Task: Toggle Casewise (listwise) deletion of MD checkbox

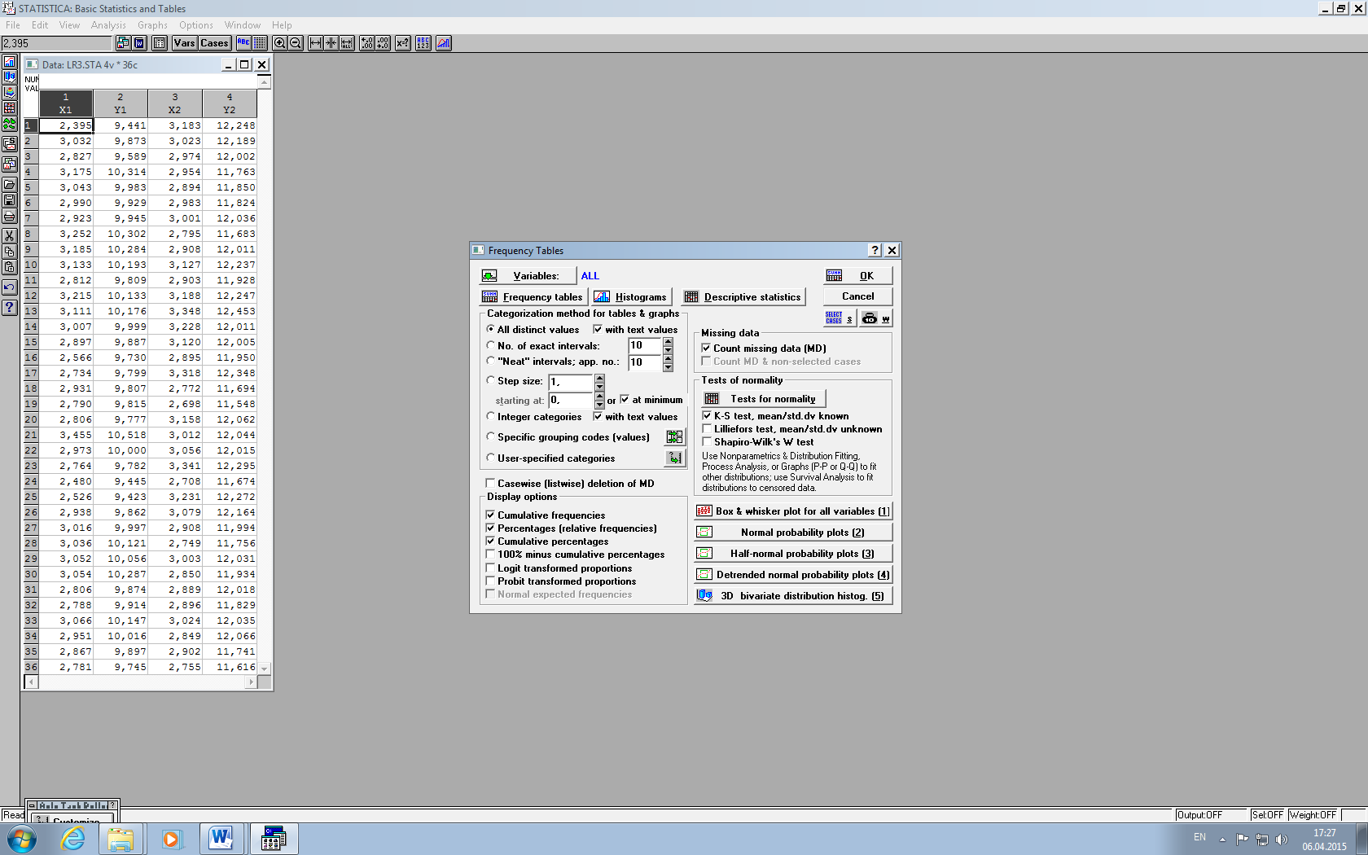Action: [x=490, y=483]
